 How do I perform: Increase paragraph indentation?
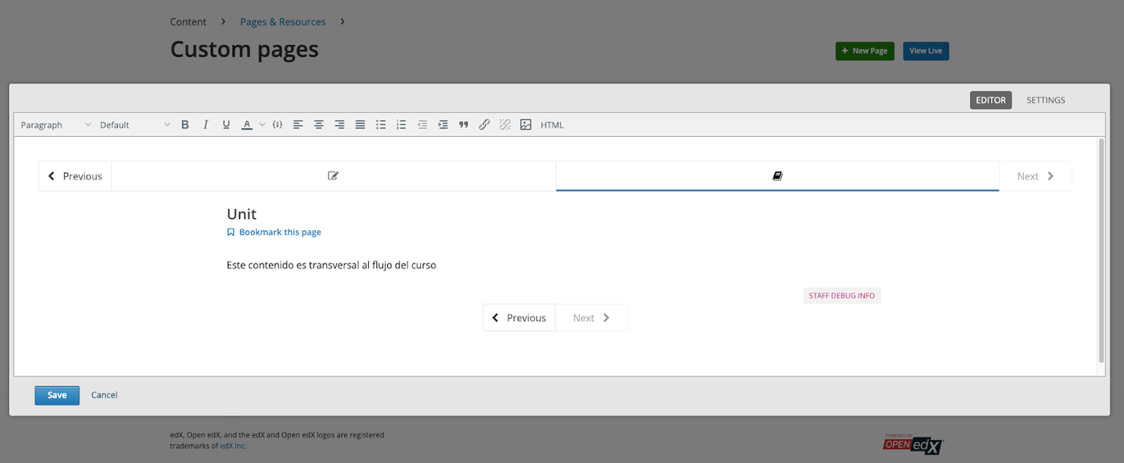pyautogui.click(x=443, y=124)
